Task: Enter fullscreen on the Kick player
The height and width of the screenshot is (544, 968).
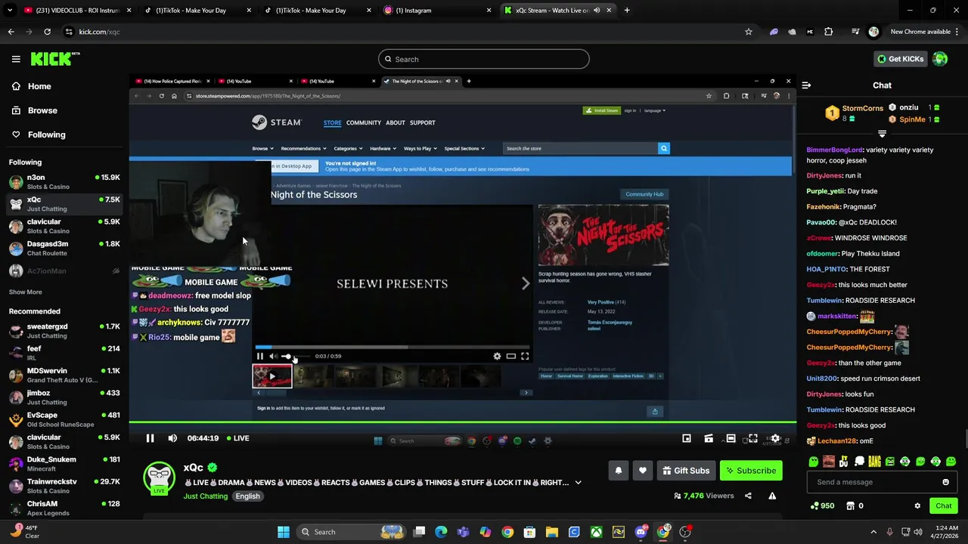Action: (x=752, y=438)
